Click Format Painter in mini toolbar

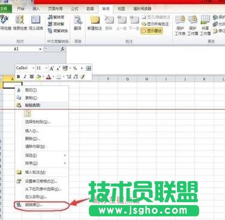point(82,77)
